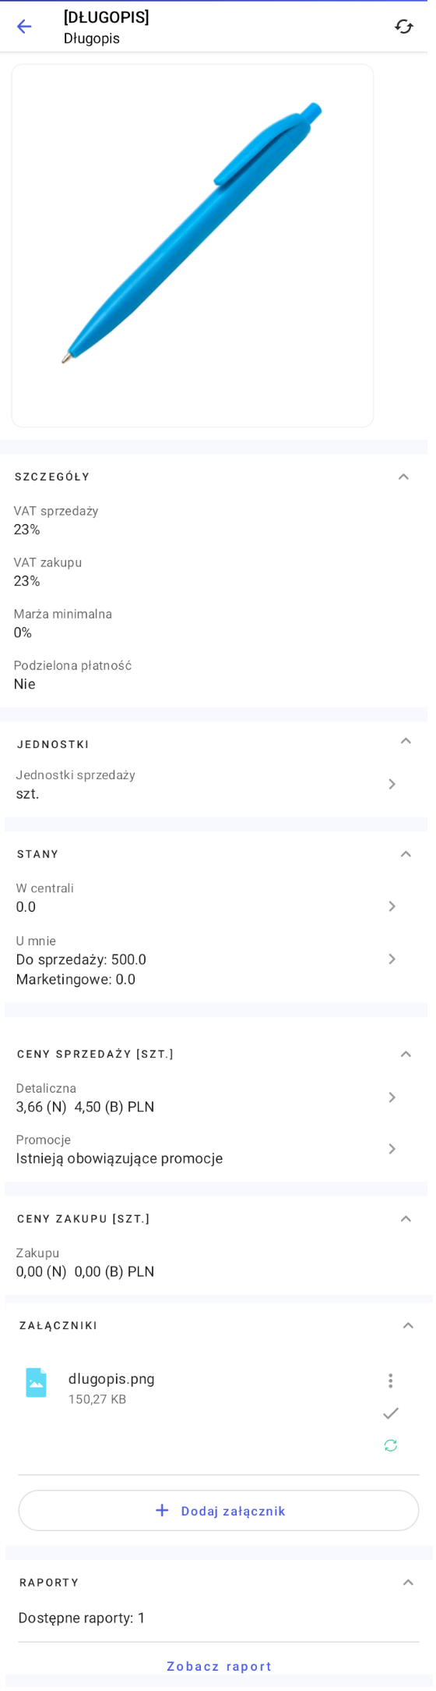Tap the Dodaj załącznik button
The height and width of the screenshot is (1691, 436).
[x=219, y=1511]
